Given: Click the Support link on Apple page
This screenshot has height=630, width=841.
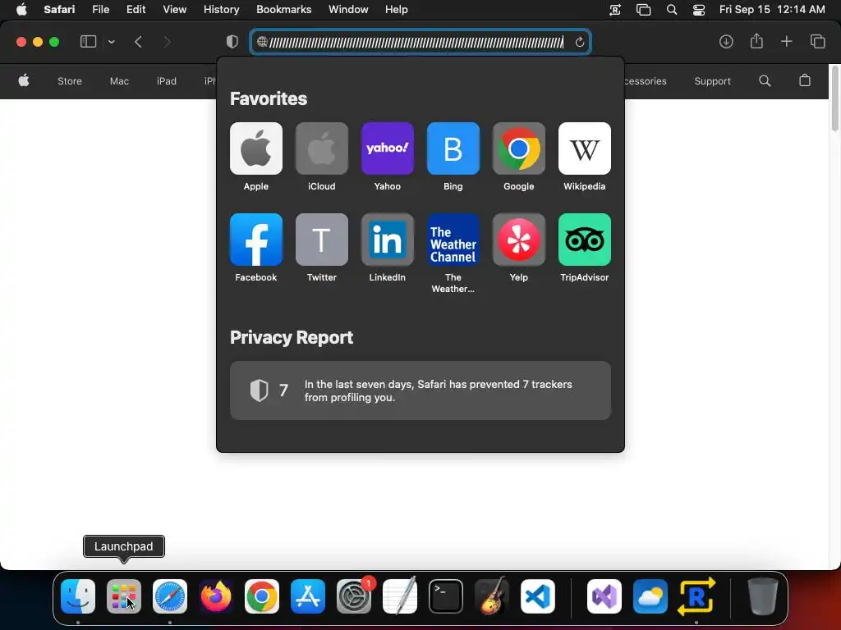Looking at the screenshot, I should 712,81.
